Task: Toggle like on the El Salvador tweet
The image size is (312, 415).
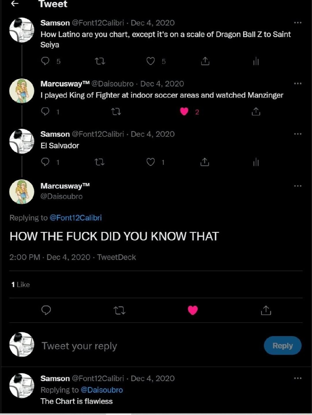Action: coord(151,162)
